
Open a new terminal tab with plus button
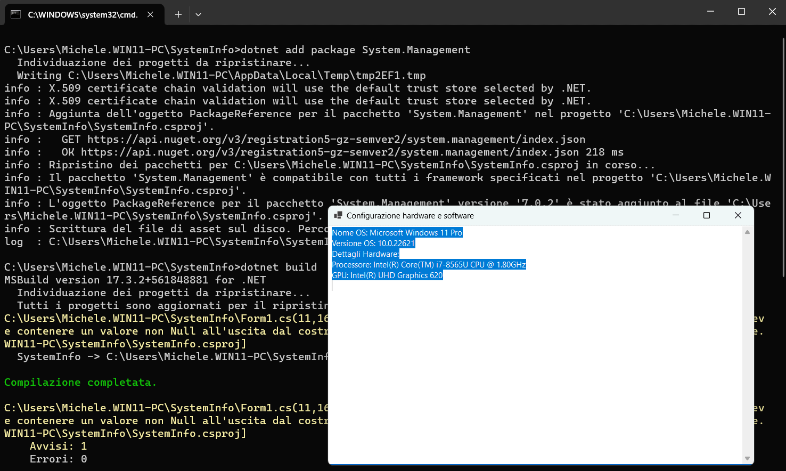178,14
